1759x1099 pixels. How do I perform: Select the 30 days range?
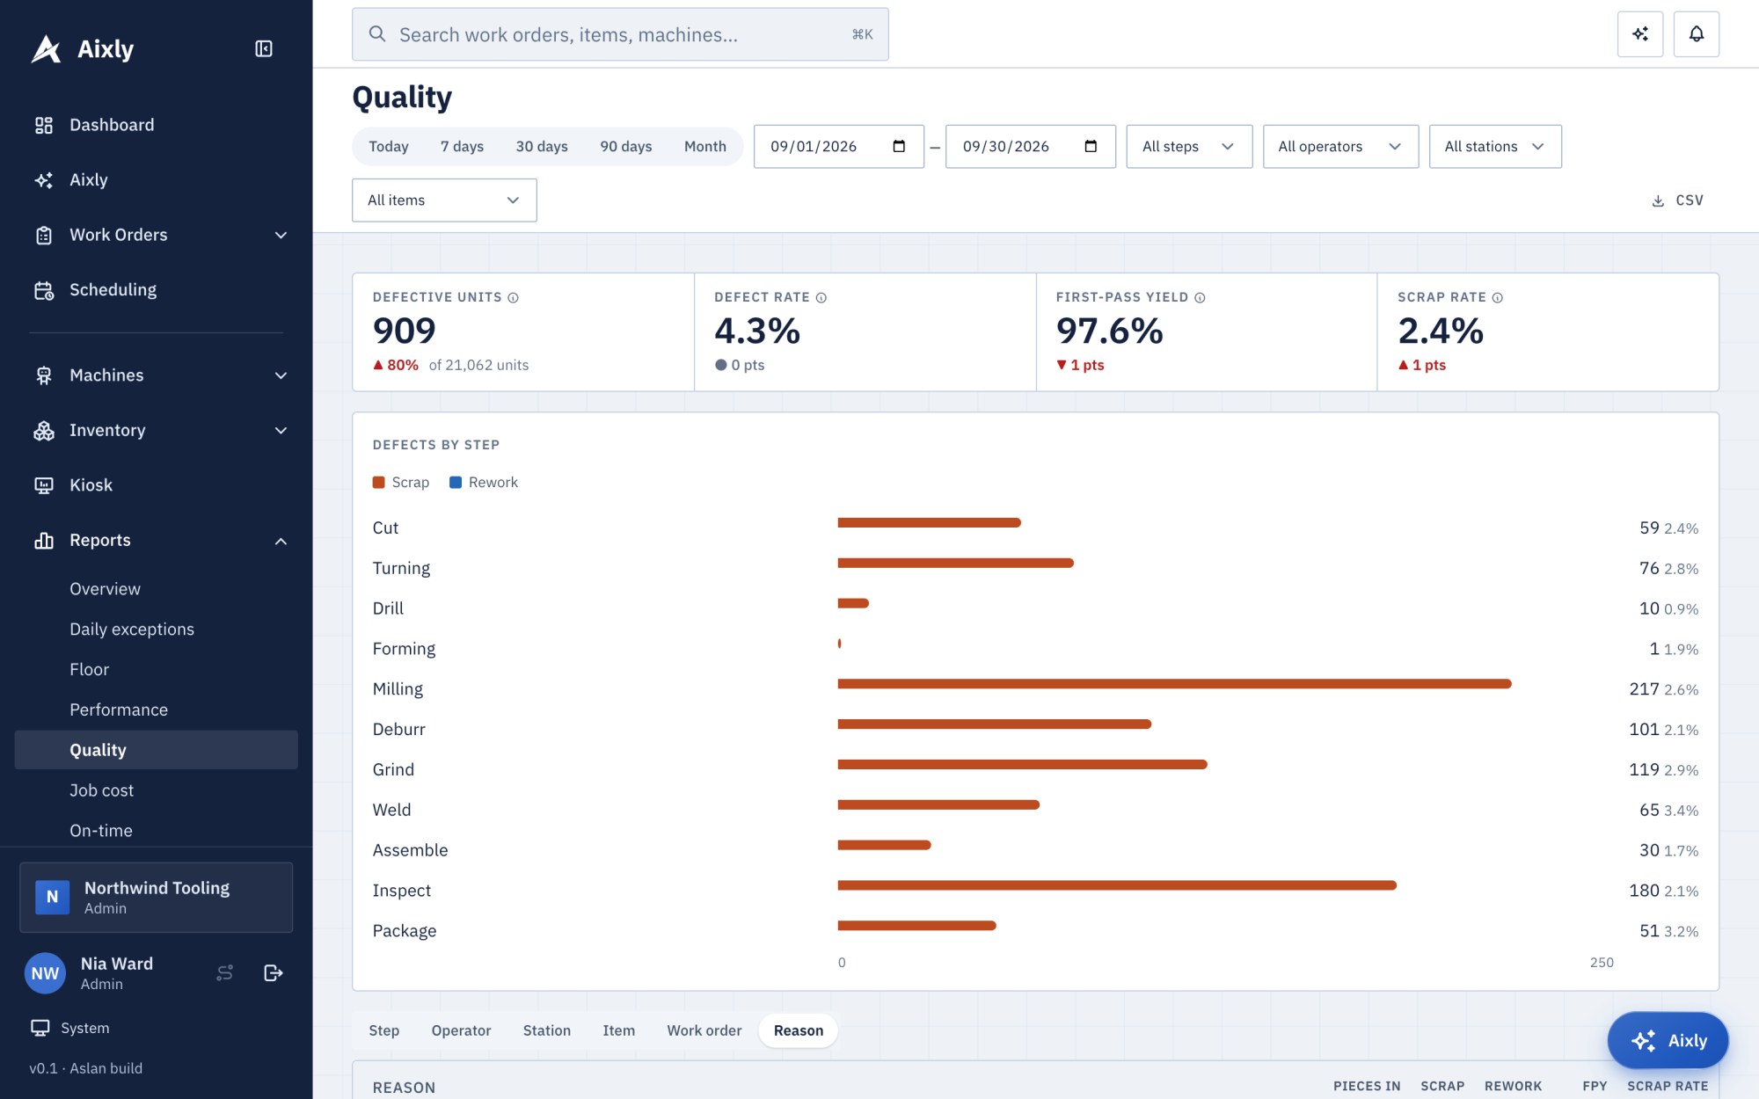click(x=542, y=146)
